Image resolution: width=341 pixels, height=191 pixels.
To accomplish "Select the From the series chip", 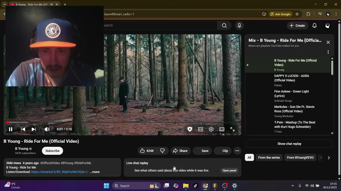I will [x=269, y=158].
